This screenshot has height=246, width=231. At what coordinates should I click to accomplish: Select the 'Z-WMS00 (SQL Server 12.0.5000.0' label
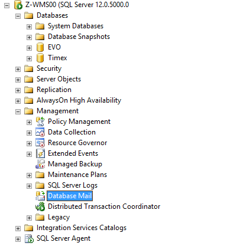pyautogui.click(x=77, y=5)
